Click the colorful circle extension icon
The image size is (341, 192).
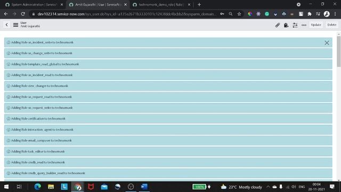250,14
